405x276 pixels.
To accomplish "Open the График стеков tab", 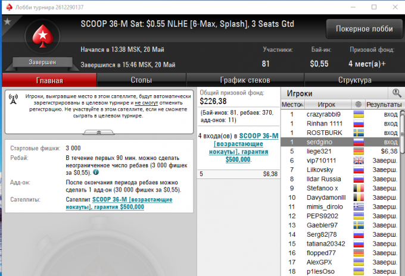I will click(x=245, y=80).
